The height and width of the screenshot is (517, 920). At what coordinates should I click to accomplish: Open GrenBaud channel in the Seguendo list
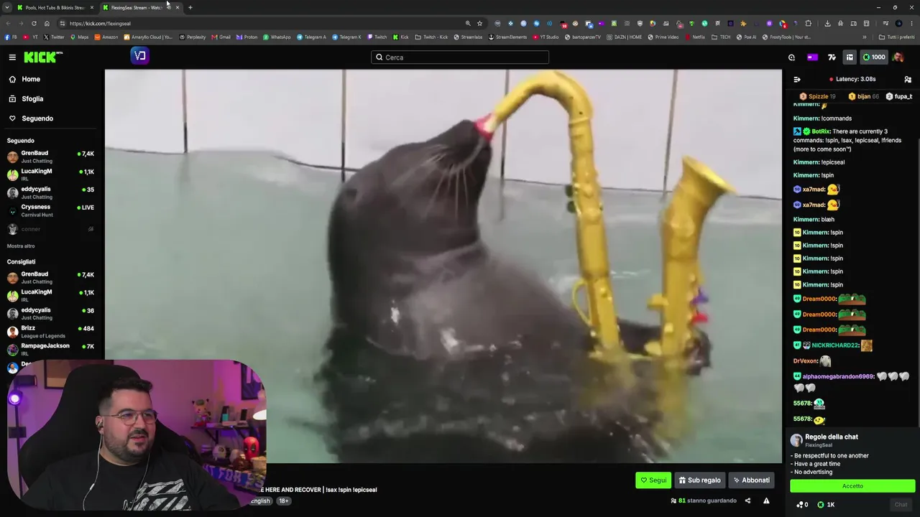point(50,157)
